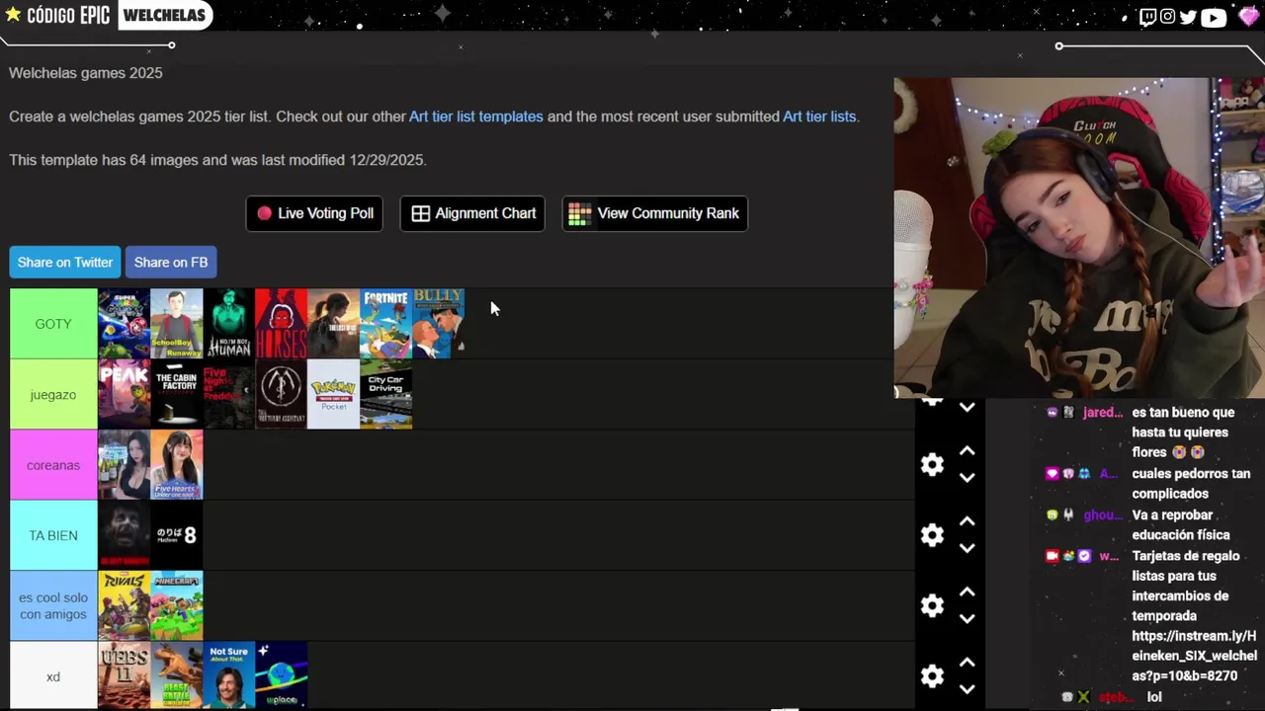Select the yellow-green juegazo tier label
This screenshot has height=711, width=1265.
(53, 394)
